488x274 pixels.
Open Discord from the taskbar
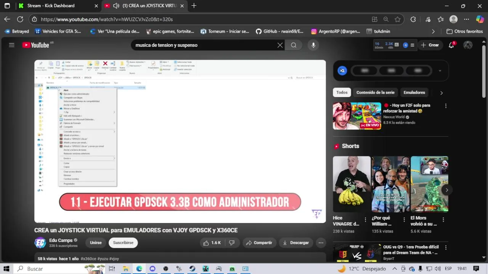pyautogui.click(x=152, y=269)
